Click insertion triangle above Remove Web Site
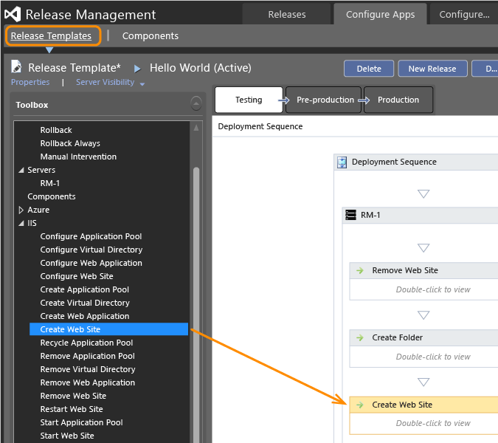Viewport: 498px width, 443px height. (x=423, y=247)
